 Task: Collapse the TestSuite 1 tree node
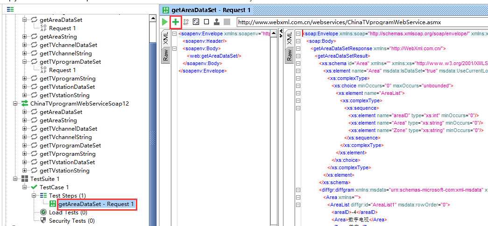(x=15, y=179)
